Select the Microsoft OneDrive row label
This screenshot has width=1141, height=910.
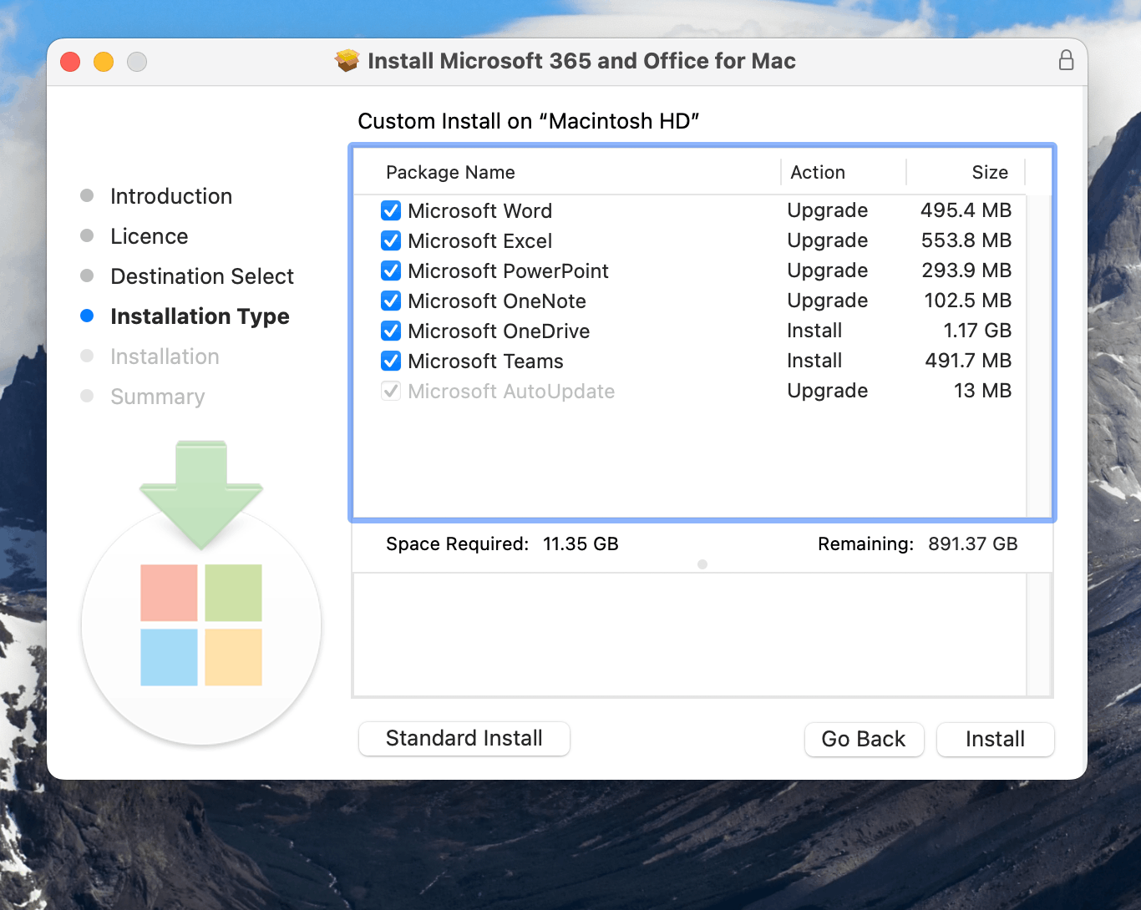pos(499,331)
